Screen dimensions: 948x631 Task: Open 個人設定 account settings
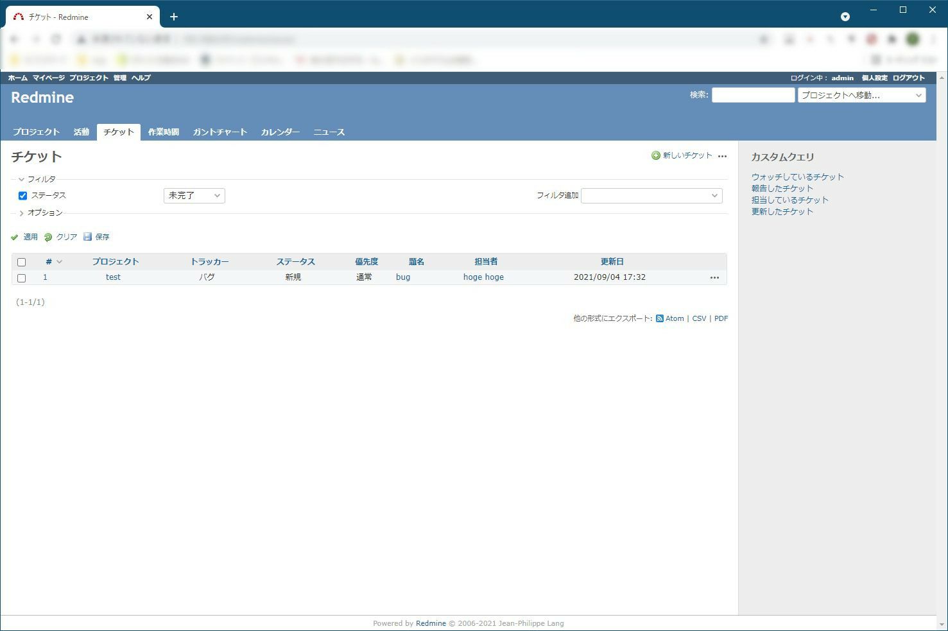[875, 78]
